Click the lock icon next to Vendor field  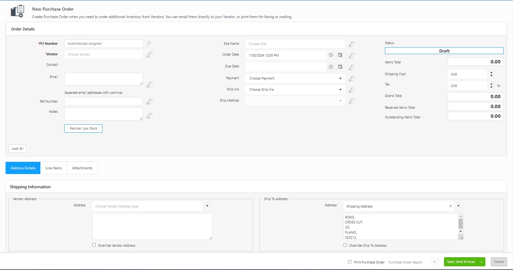pyautogui.click(x=149, y=55)
